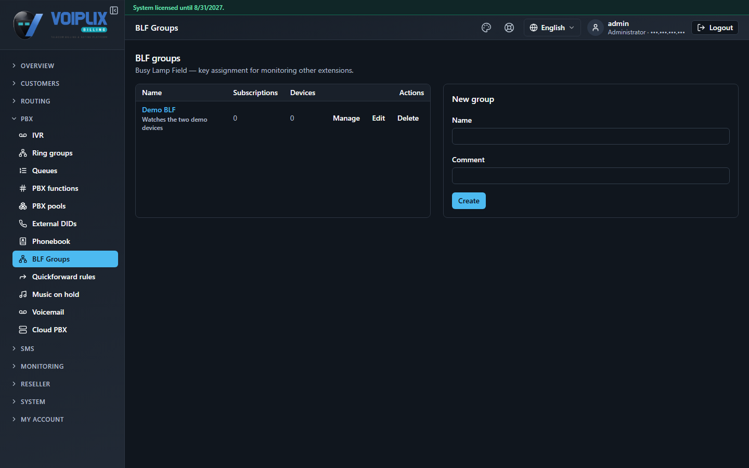
Task: Click the BLF Groups sidebar icon
Action: pyautogui.click(x=23, y=259)
